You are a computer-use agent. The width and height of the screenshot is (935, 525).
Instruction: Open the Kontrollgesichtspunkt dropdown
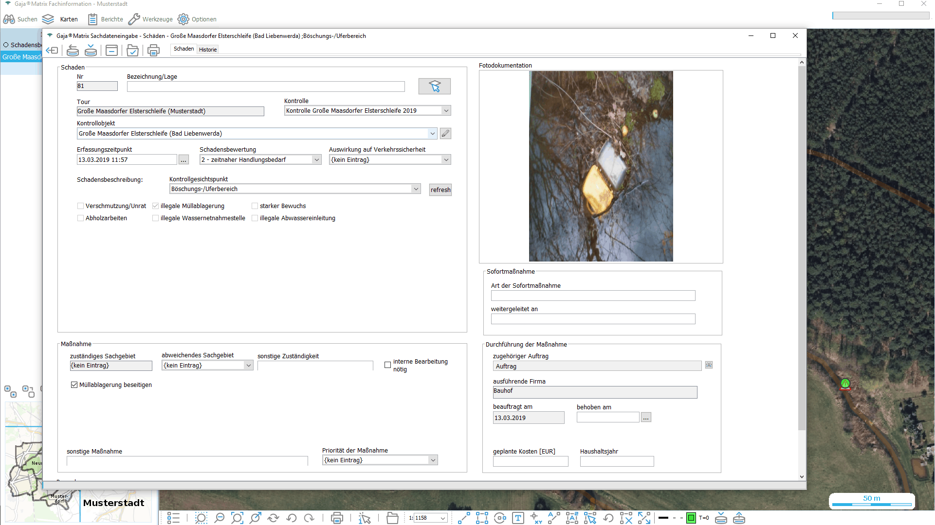pyautogui.click(x=416, y=189)
